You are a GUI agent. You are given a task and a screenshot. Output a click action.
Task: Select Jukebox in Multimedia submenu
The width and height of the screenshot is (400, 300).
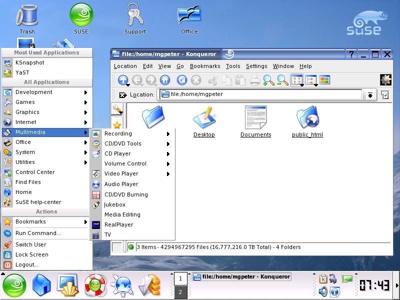[x=132, y=204]
